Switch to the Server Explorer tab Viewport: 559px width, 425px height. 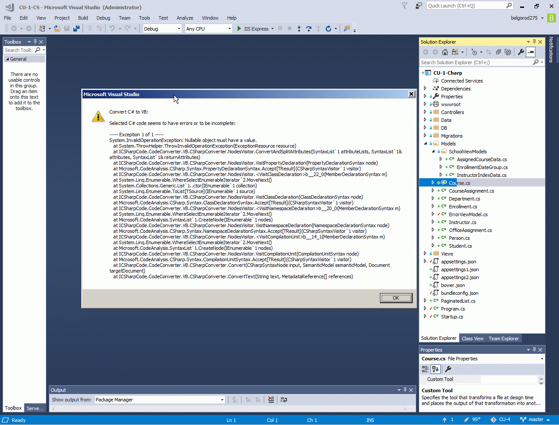point(35,408)
